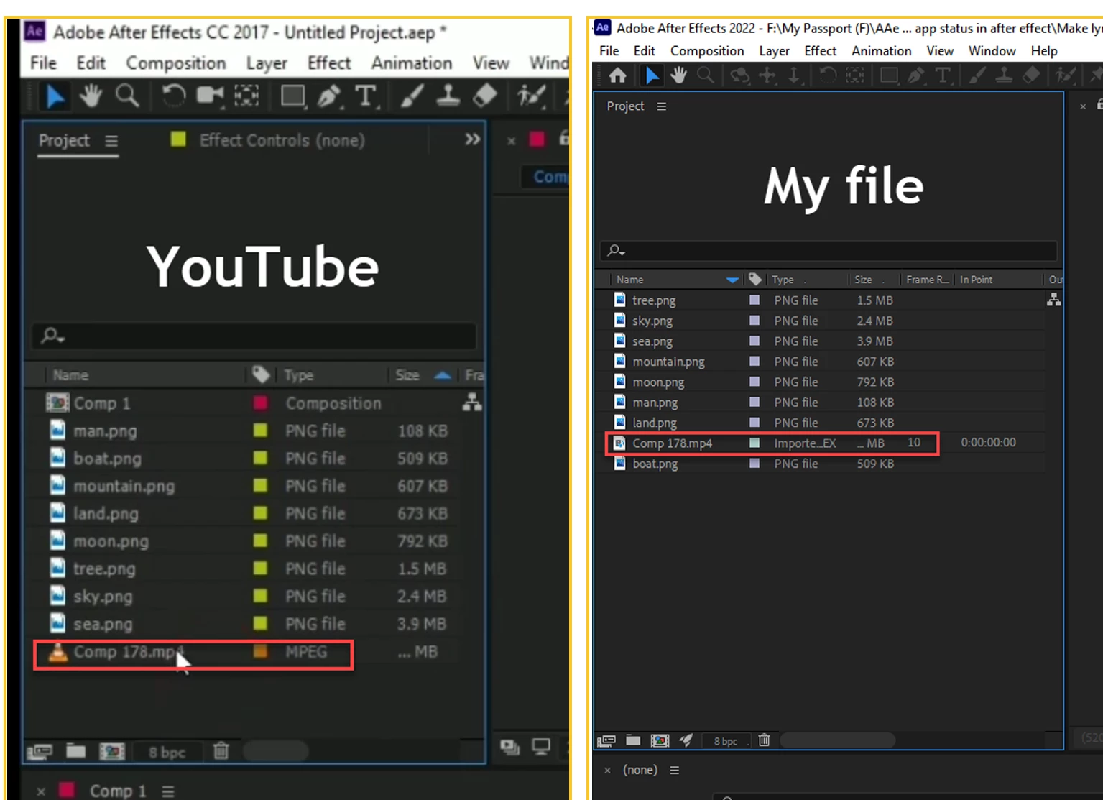
Task: Select the Type tool in After Effects 2022
Action: pos(943,75)
